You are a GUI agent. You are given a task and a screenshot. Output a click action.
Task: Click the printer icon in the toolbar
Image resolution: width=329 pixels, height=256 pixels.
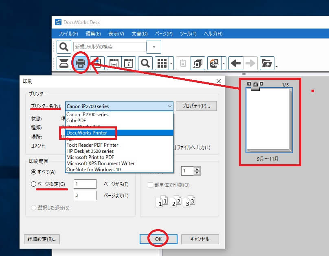click(x=81, y=63)
